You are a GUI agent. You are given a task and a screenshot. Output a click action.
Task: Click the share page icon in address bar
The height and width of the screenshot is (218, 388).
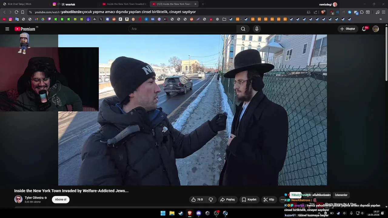pyautogui.click(x=315, y=12)
